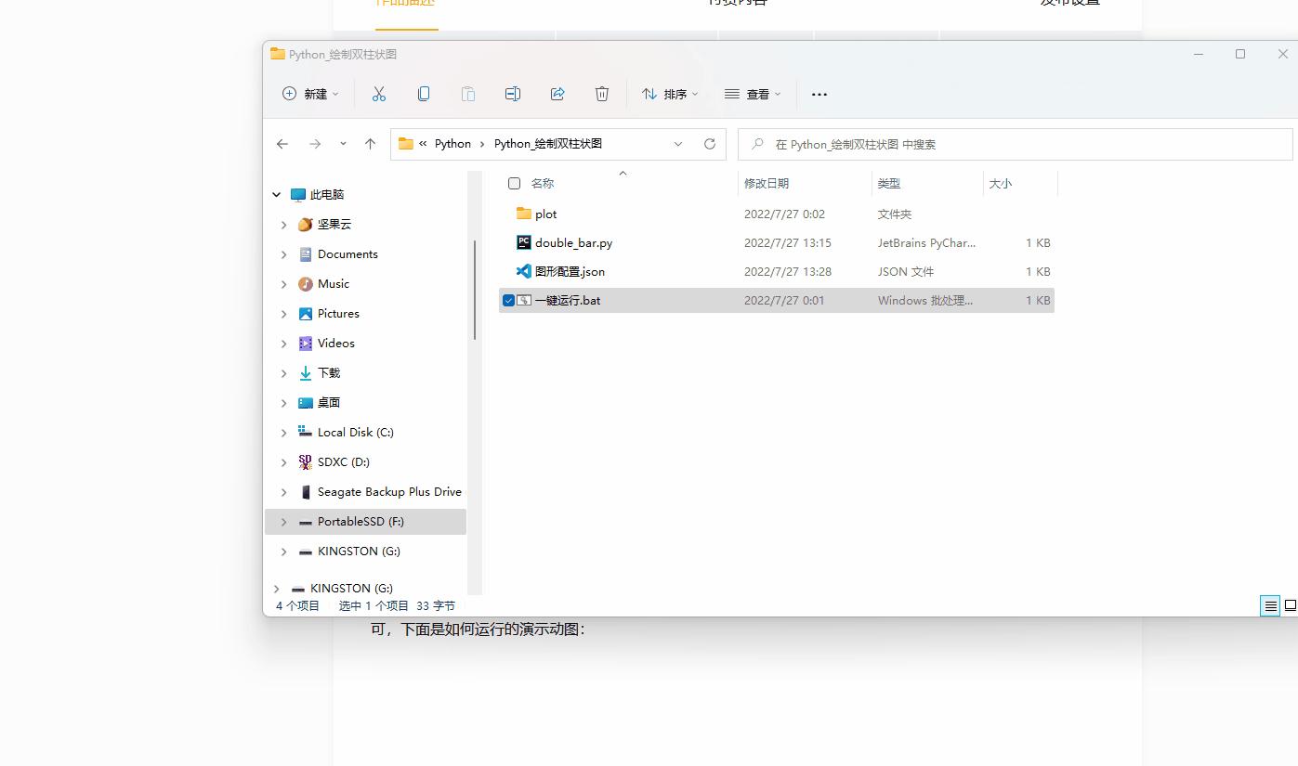The width and height of the screenshot is (1298, 766).
Task: Switch to details view layout icon
Action: 1270,606
